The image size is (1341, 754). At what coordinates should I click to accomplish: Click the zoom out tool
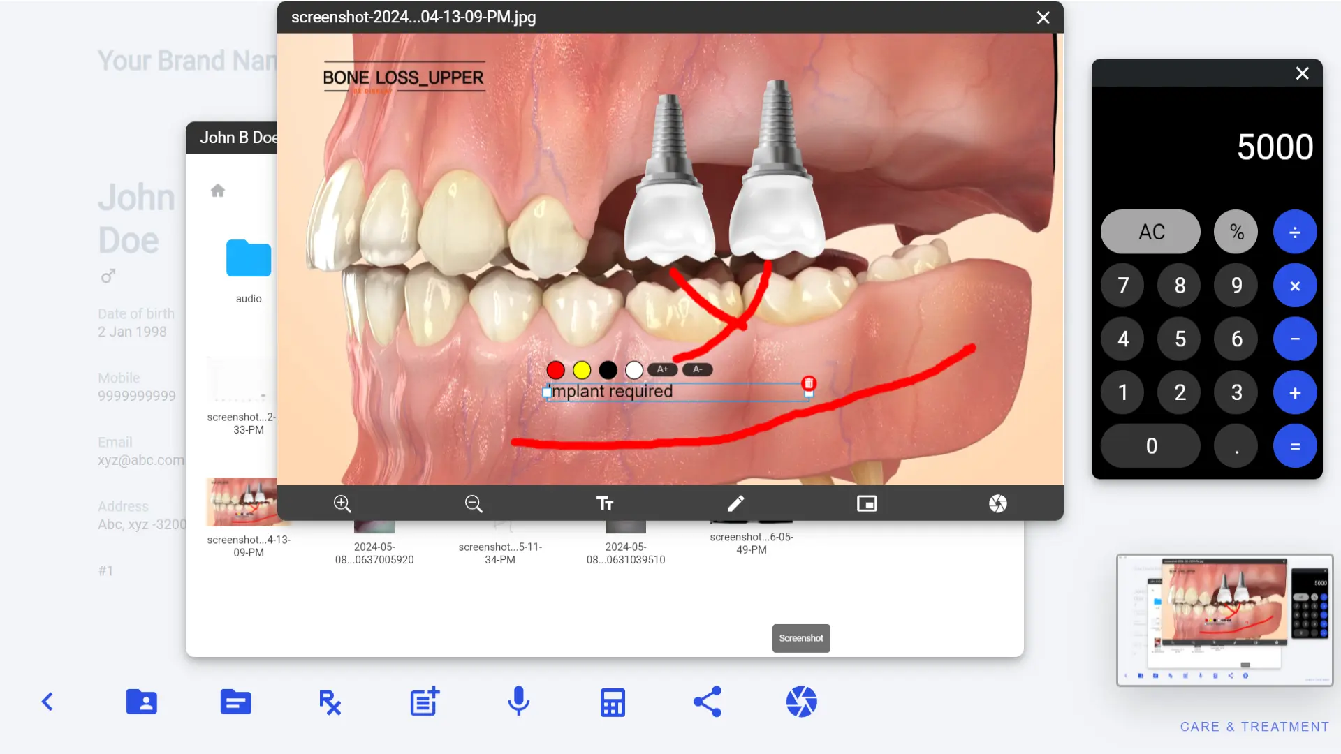[x=474, y=503]
